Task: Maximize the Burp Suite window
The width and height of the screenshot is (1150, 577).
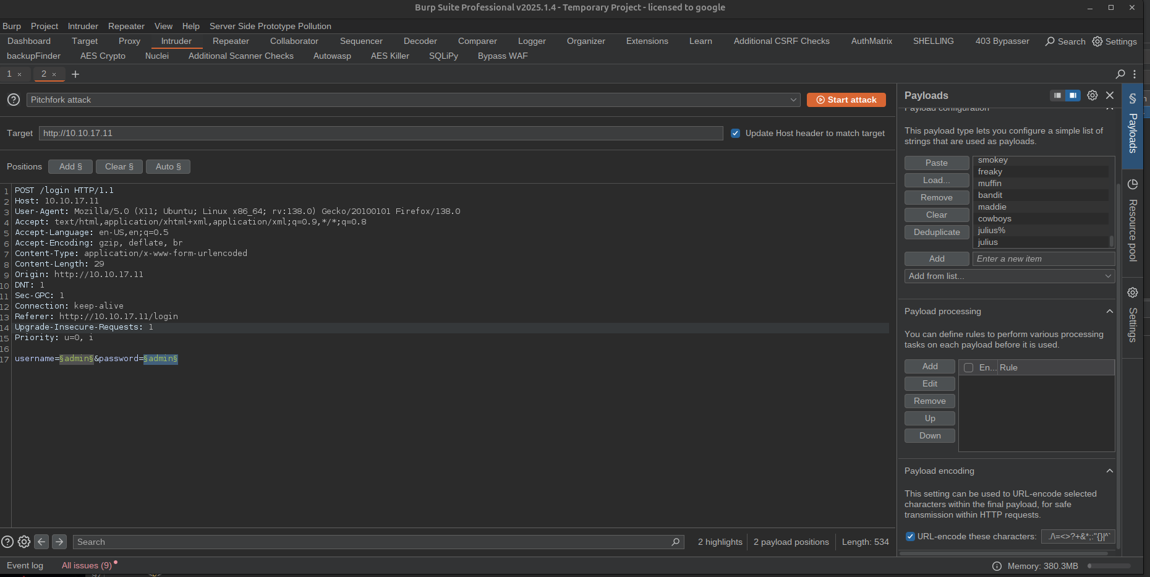Action: [x=1111, y=7]
